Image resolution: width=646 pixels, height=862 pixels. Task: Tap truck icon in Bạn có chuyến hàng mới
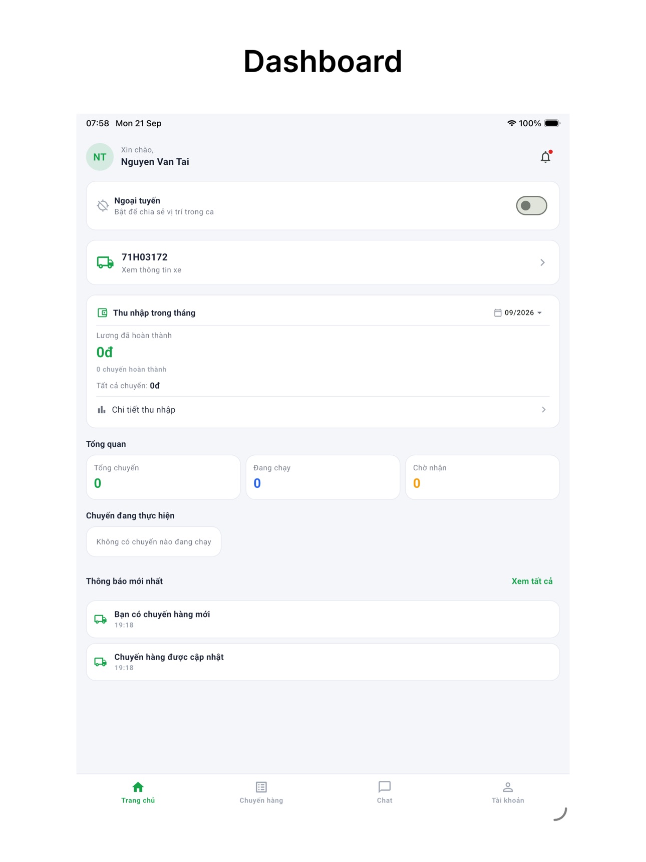click(x=101, y=619)
